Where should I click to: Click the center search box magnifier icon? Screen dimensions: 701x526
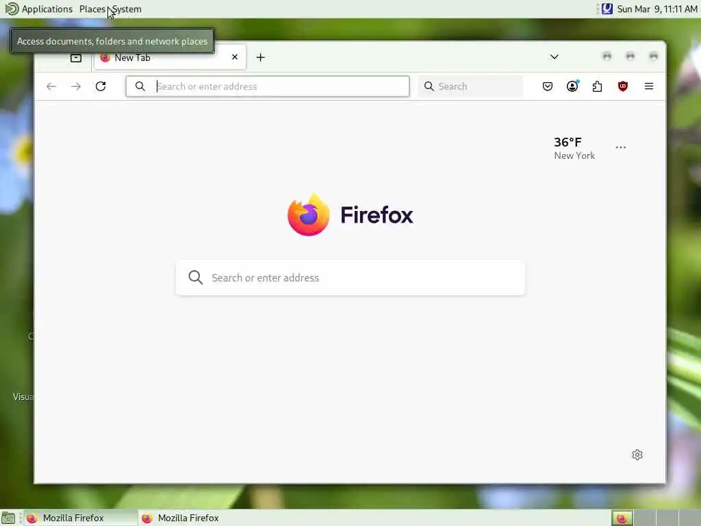(195, 277)
